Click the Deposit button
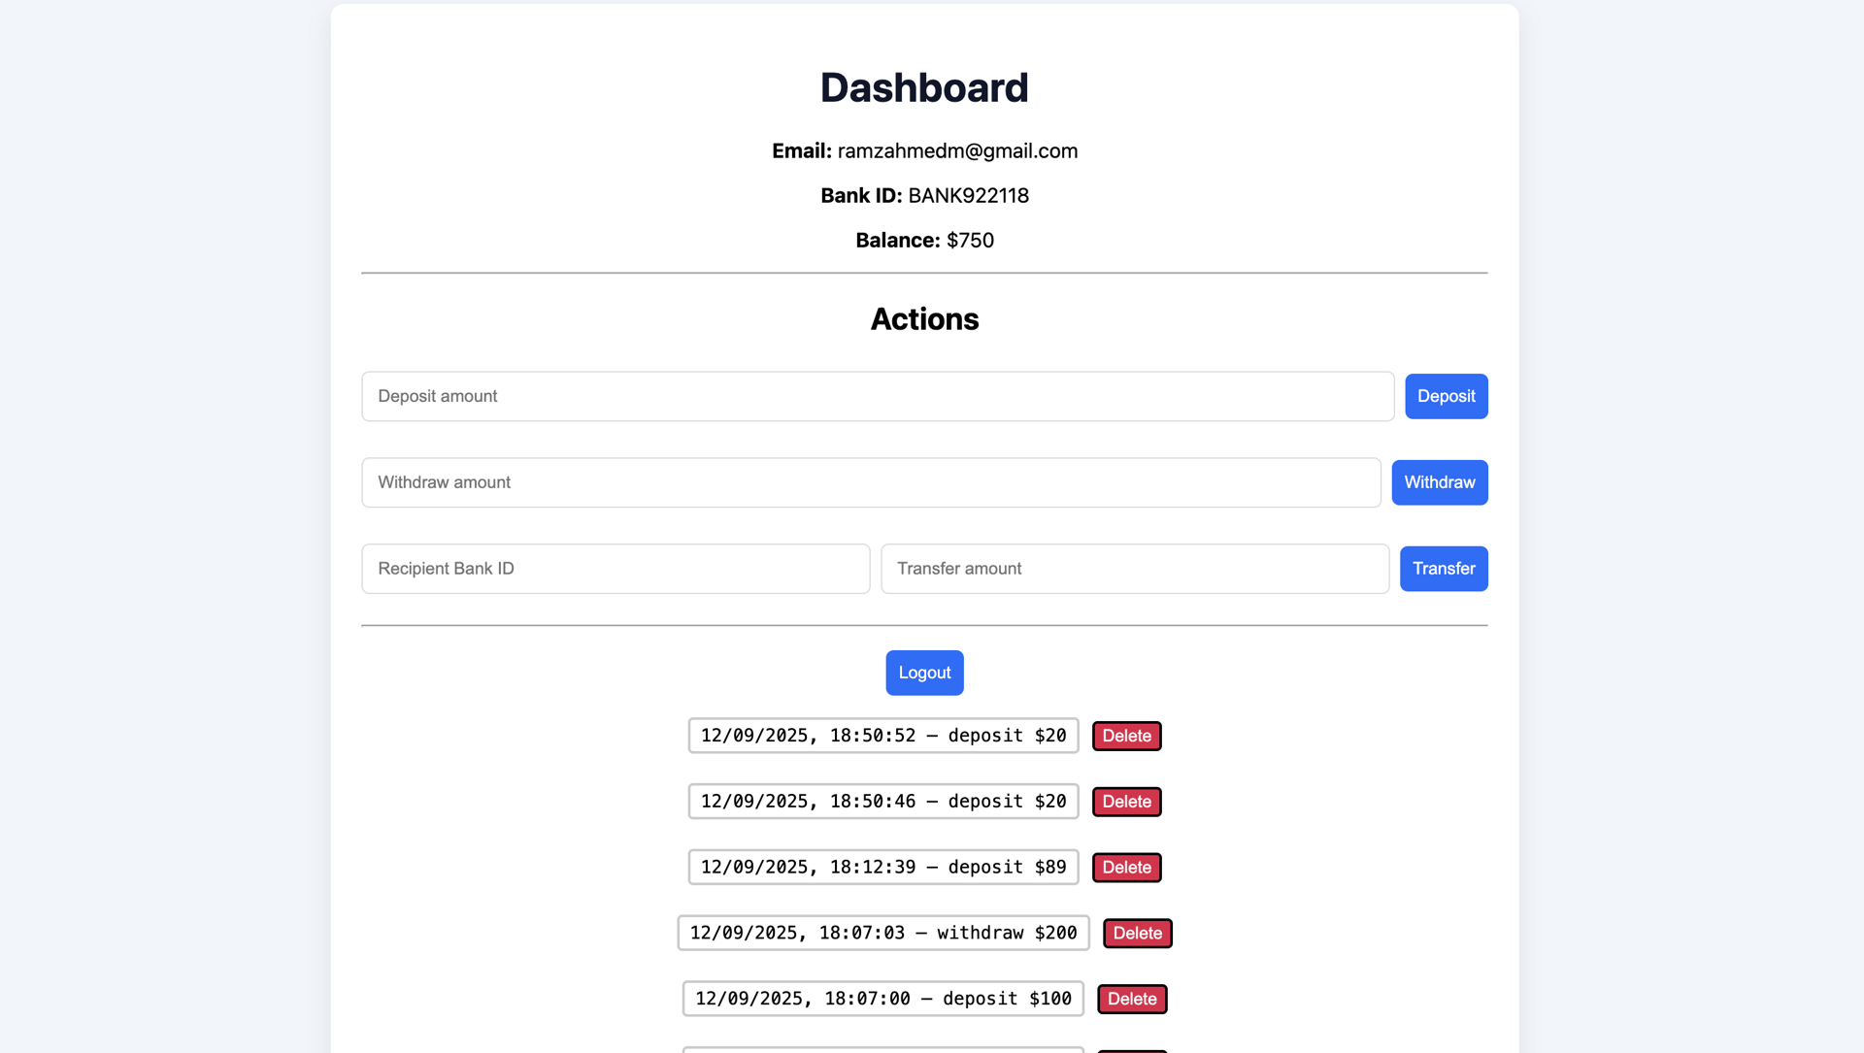The width and height of the screenshot is (1864, 1053). tap(1446, 396)
